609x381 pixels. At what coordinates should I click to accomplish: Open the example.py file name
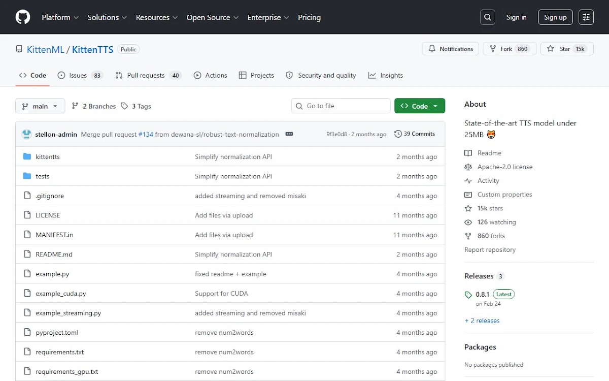pyautogui.click(x=52, y=274)
